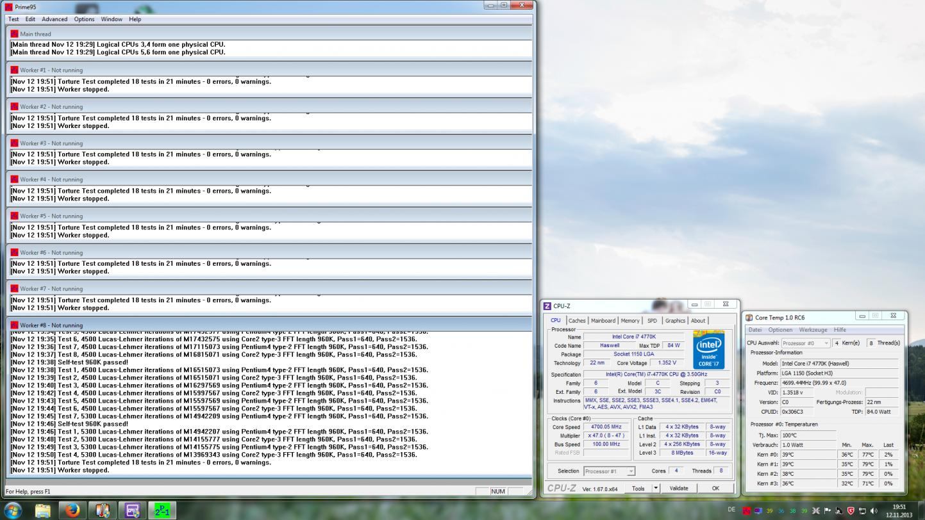Click the Worker #2 window icon

(x=14, y=106)
